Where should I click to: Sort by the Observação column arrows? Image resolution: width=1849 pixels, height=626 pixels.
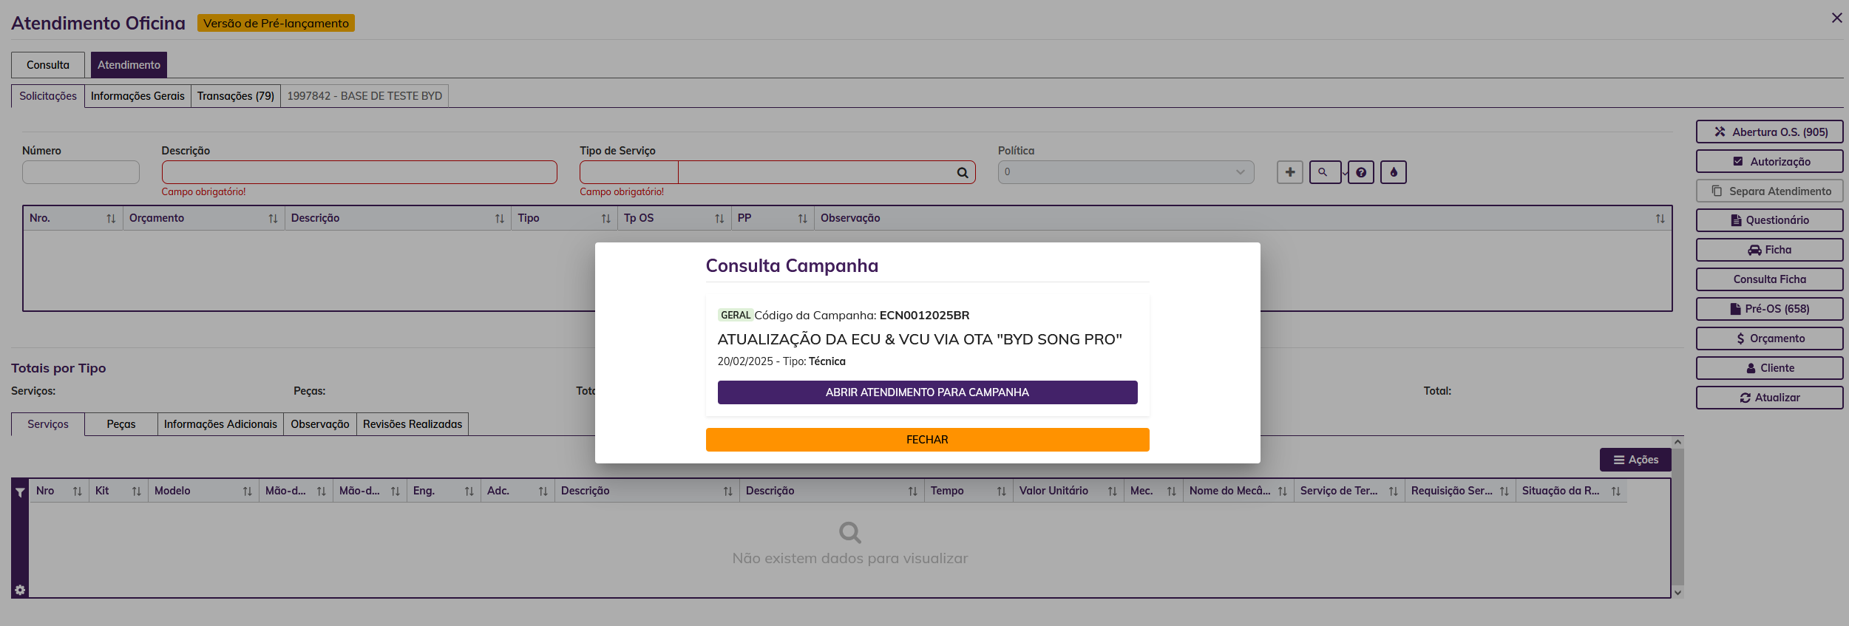[1660, 219]
